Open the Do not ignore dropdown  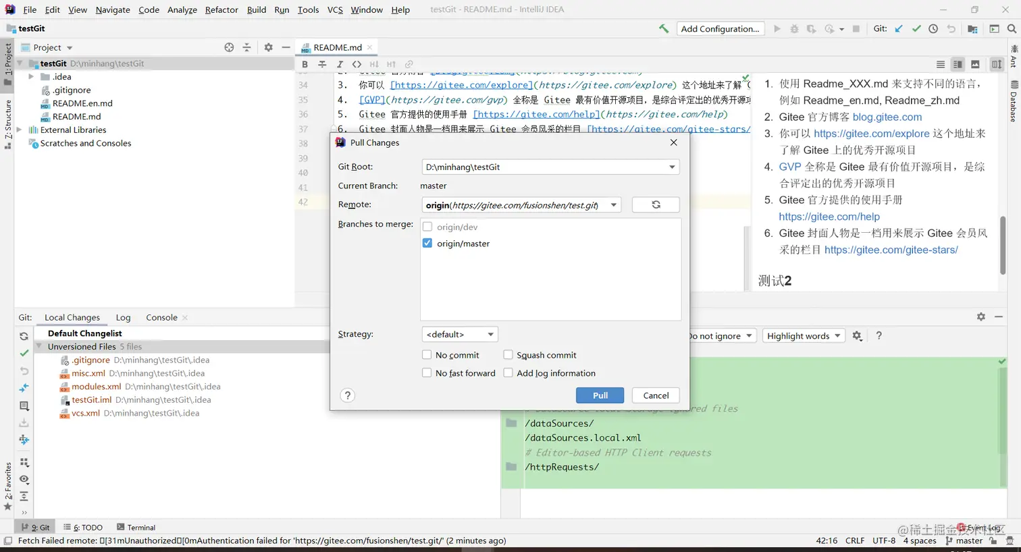[x=720, y=335]
